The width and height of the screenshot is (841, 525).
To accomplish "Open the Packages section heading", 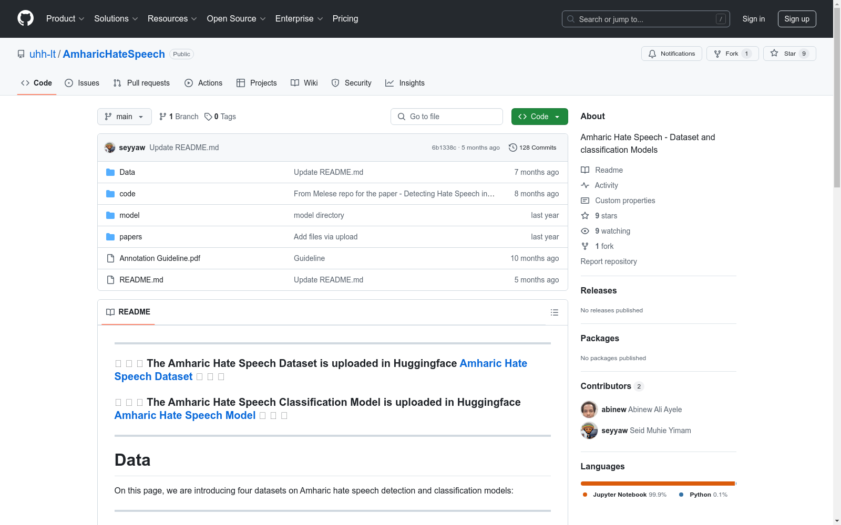I will click(600, 339).
